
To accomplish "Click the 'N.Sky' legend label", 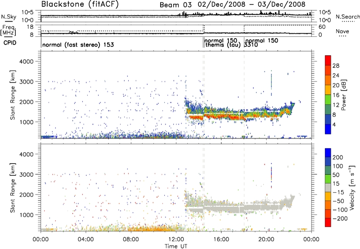I will [x=9, y=17].
